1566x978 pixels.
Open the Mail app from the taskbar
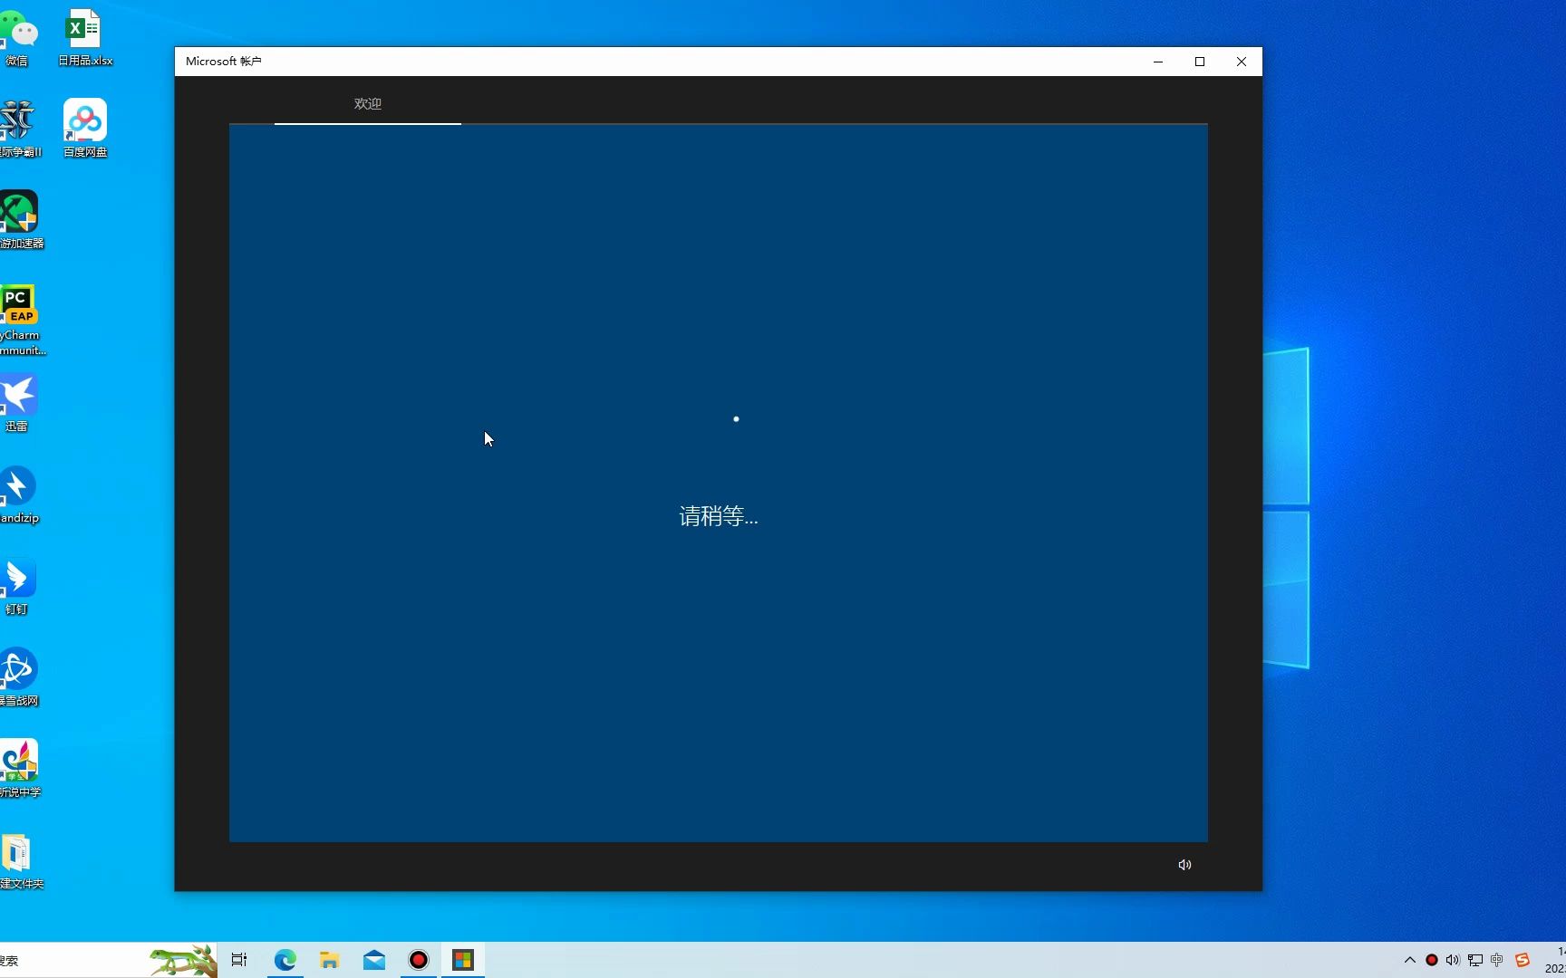[373, 959]
